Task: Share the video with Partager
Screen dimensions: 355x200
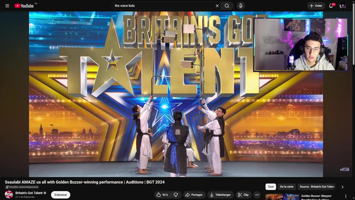Action: [x=194, y=195]
